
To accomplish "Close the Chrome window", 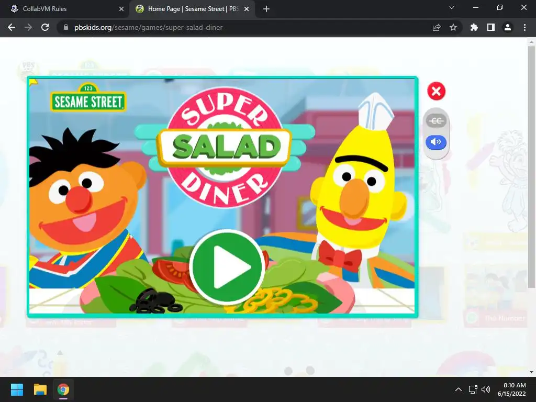I will click(523, 7).
